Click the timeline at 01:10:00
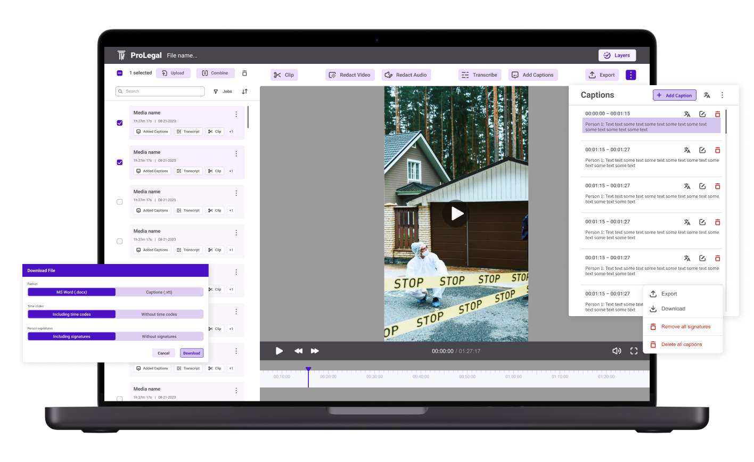The height and width of the screenshot is (462, 754). coord(560,376)
